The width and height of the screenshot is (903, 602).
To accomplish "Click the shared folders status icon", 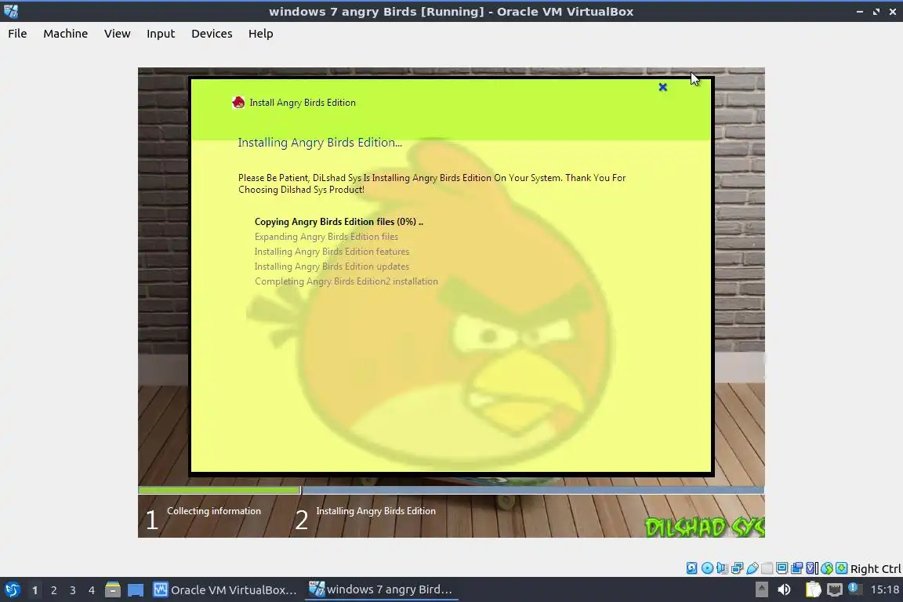I will click(767, 568).
